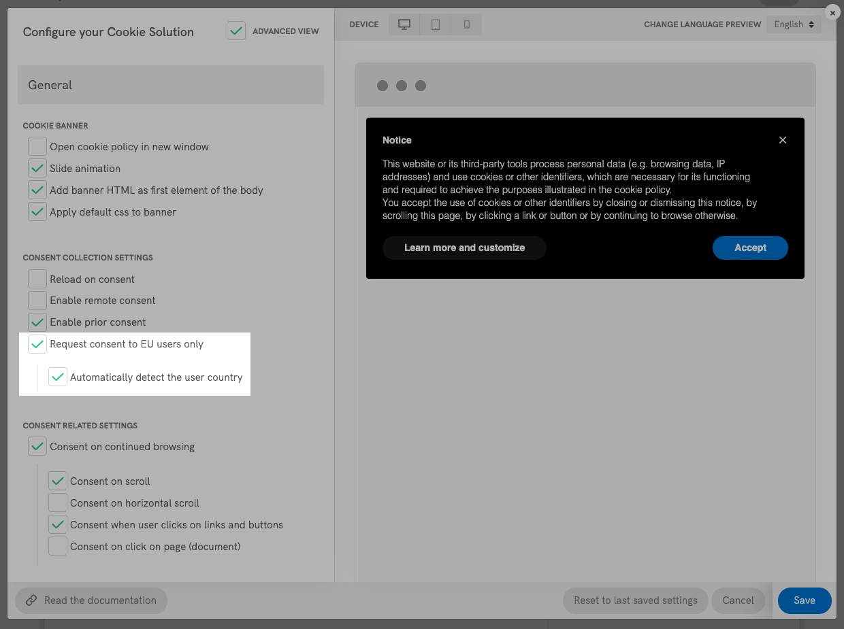Disable the "Slide animation" option

(37, 168)
